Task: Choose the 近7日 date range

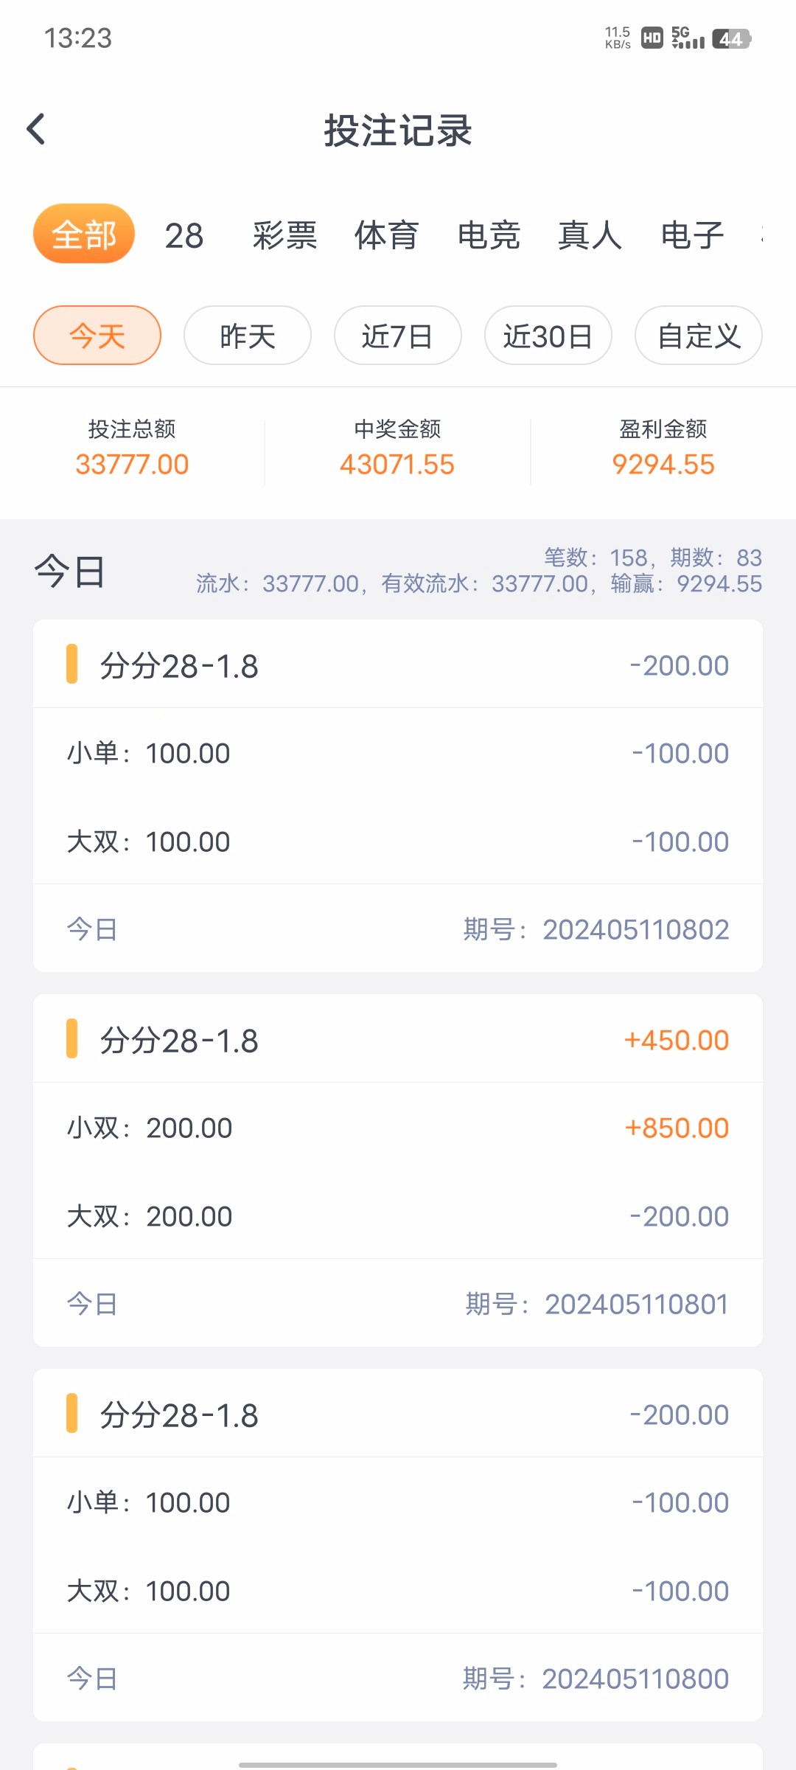Action: pos(398,336)
